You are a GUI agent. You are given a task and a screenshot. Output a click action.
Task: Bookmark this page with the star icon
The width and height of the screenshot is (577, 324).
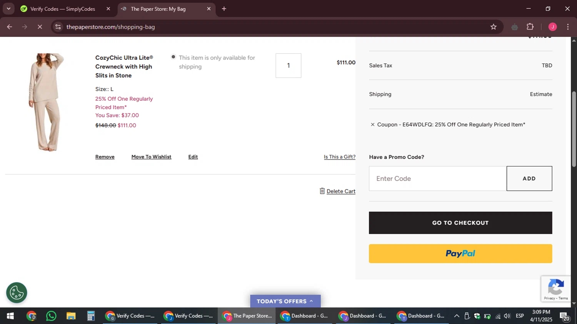[x=494, y=27]
